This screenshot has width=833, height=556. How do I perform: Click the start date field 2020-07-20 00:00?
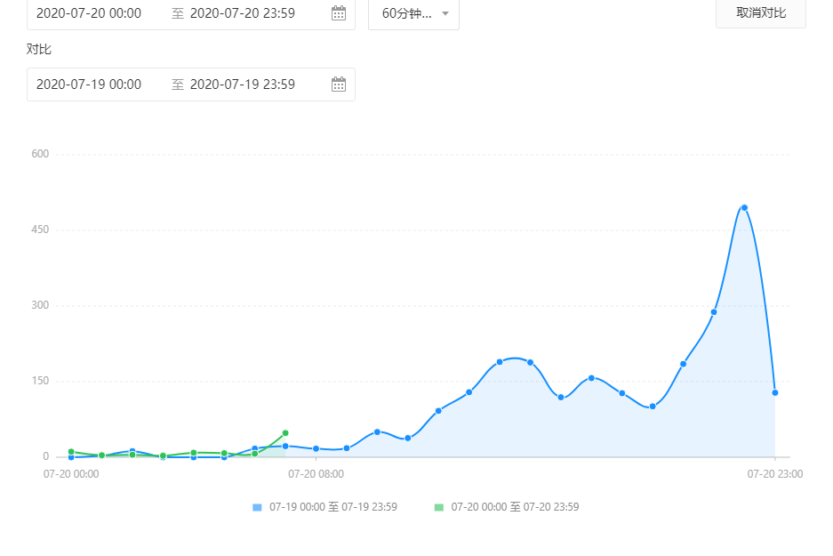coord(89,13)
